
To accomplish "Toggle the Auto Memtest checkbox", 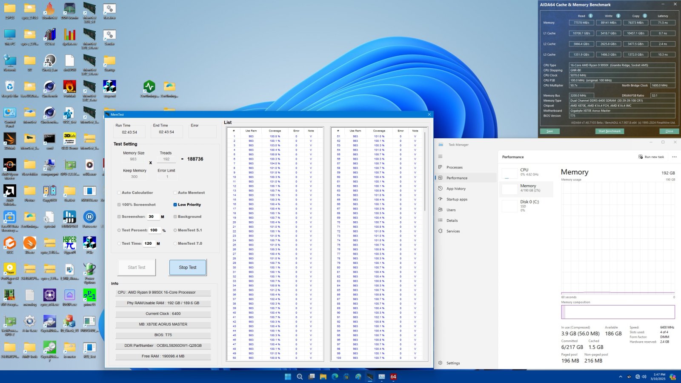I will (x=175, y=193).
